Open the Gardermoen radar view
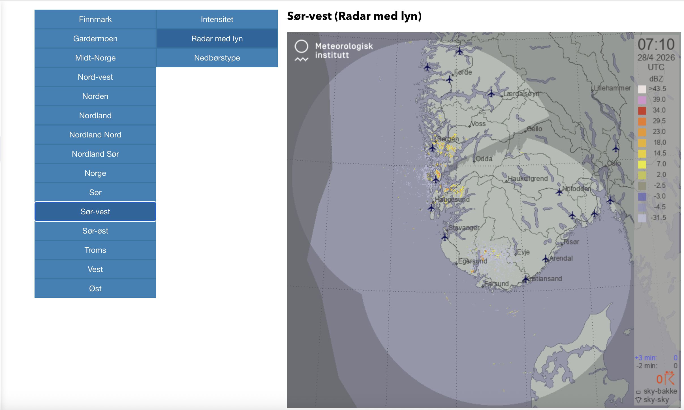This screenshot has height=410, width=684. (x=95, y=38)
